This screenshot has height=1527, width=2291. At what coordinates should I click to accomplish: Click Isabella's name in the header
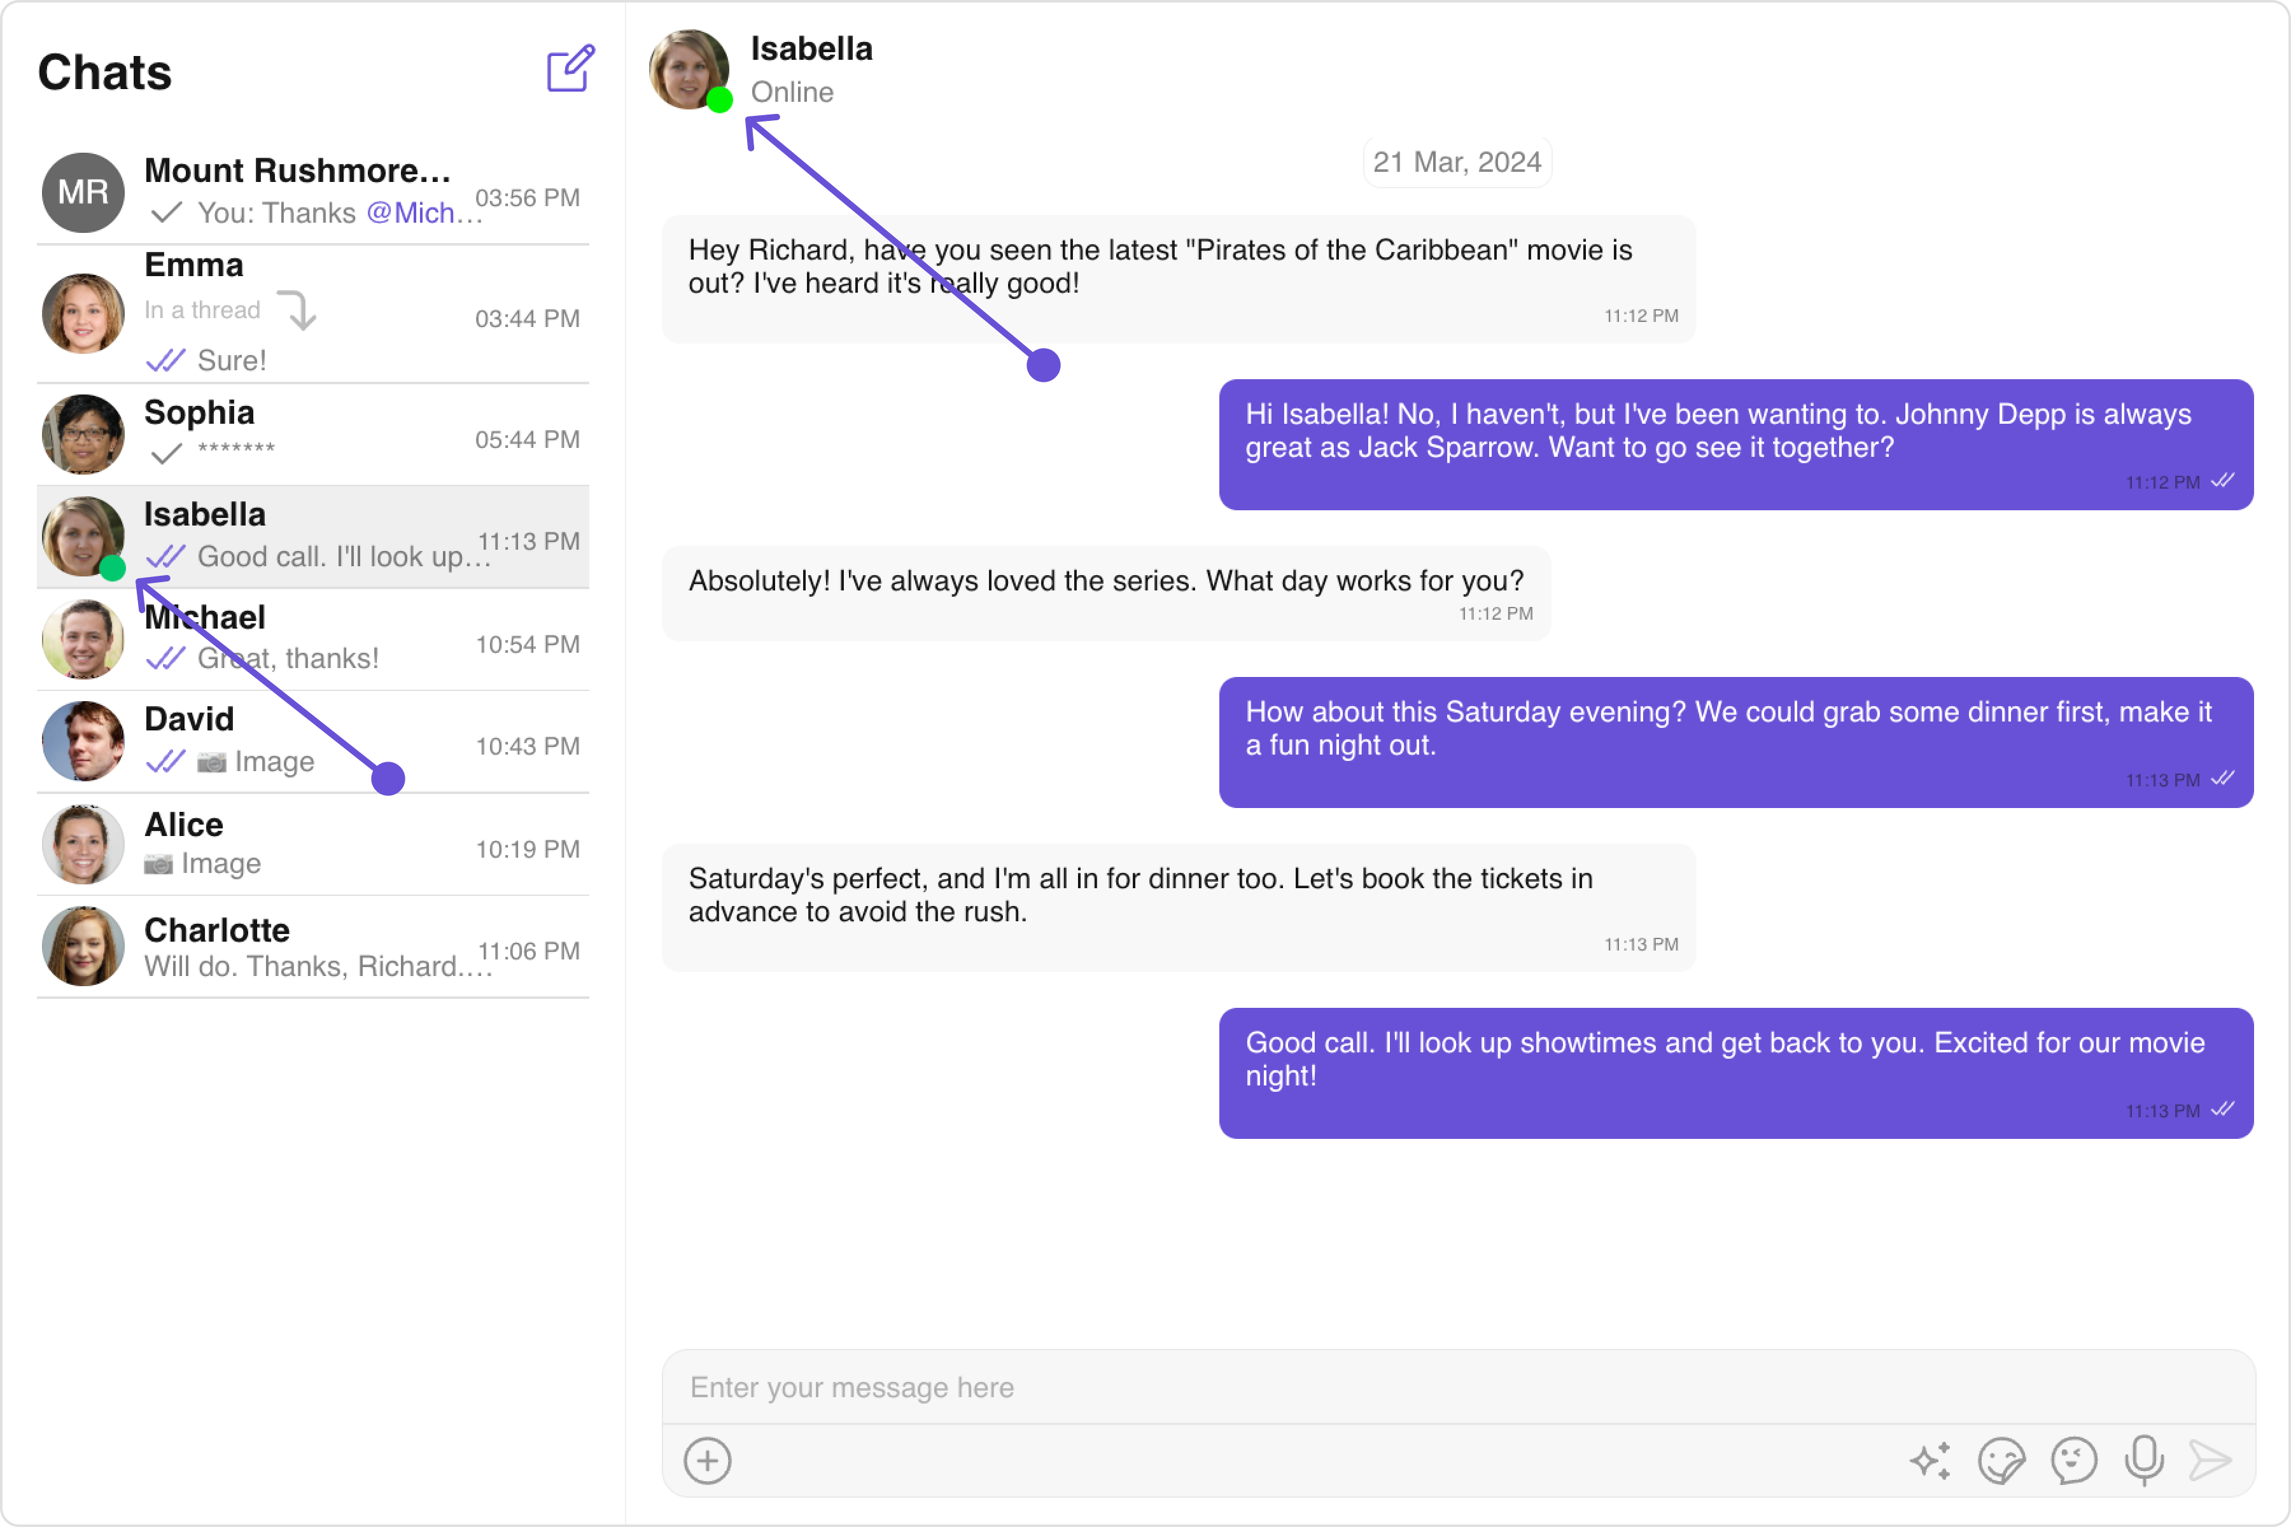810,49
